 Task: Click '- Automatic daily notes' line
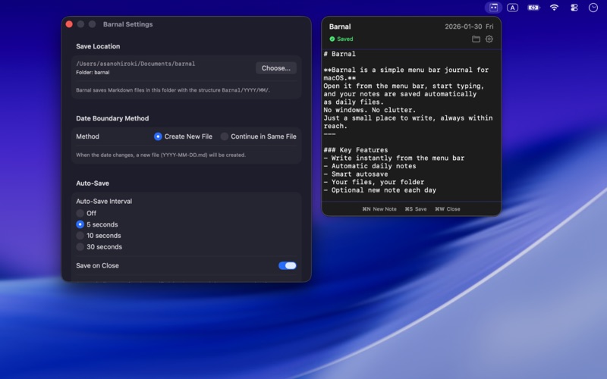coord(370,166)
